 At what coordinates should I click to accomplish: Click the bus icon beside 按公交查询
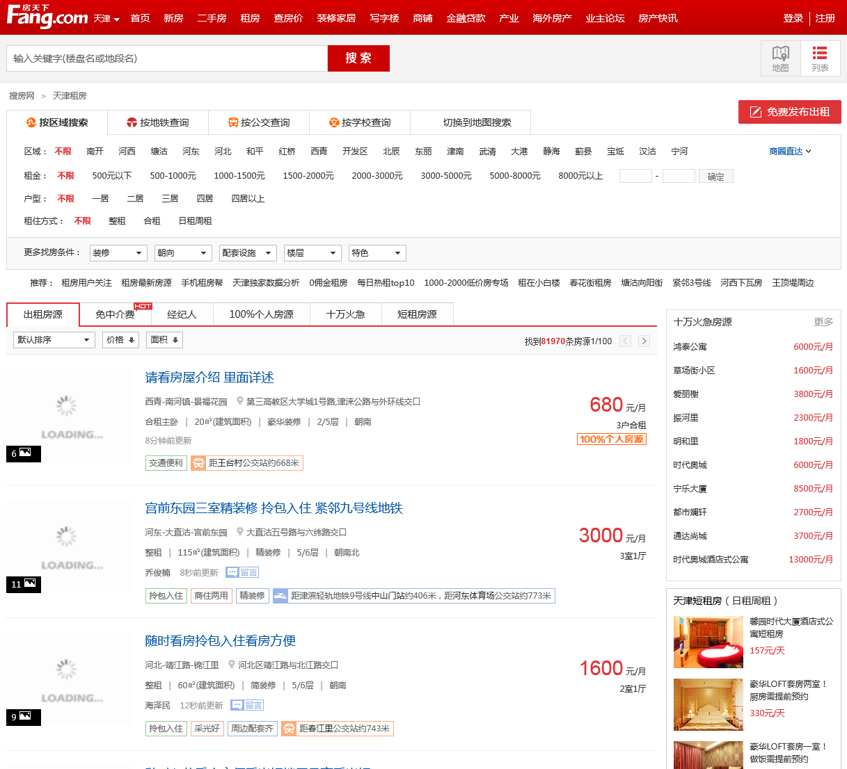click(x=233, y=122)
